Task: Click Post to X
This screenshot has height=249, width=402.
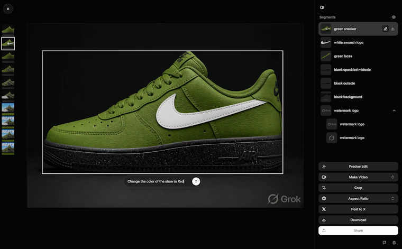Action: click(x=358, y=209)
